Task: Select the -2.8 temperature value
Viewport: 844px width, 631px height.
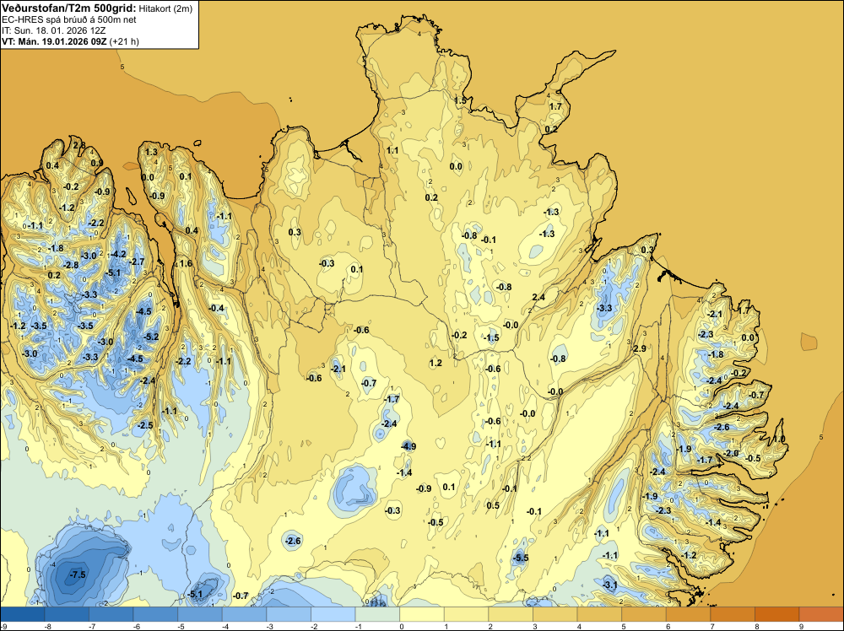Action: coord(71,265)
